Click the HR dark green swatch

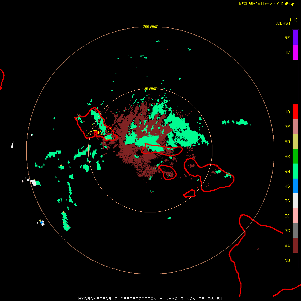pyautogui.click(x=295, y=157)
